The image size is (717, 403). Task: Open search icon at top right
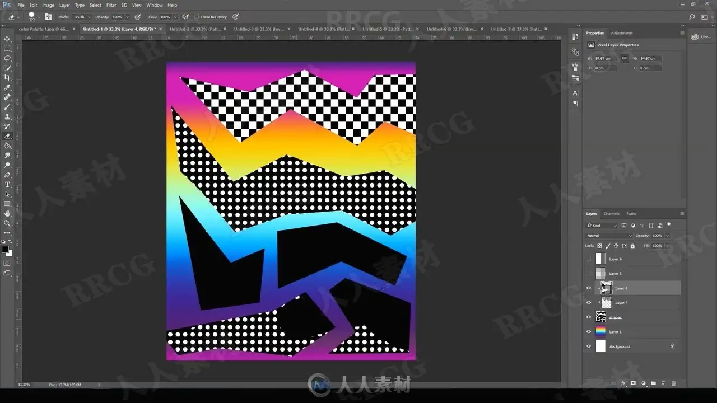point(692,17)
